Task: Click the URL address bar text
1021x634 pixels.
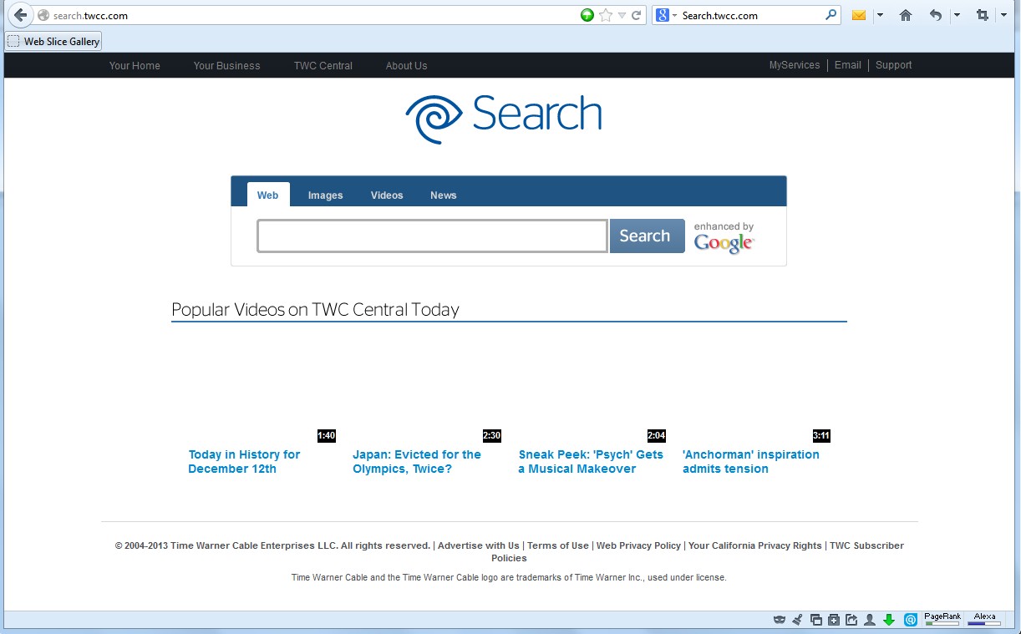Action: click(90, 15)
